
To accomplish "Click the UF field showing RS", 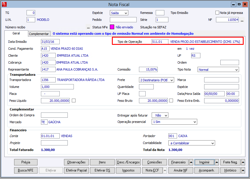I will [x=196, y=56].
